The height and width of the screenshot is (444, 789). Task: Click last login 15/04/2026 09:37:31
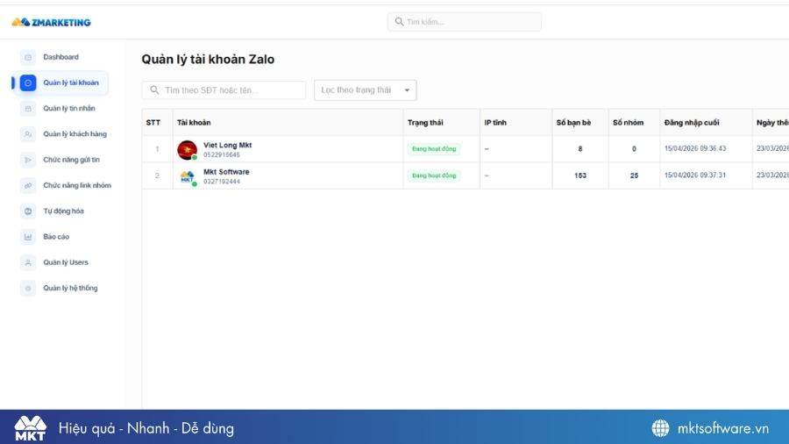click(695, 175)
